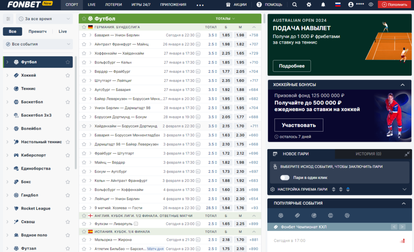Toggle balance visibility eye icon
This screenshot has width=414, height=252.
pos(371,4)
